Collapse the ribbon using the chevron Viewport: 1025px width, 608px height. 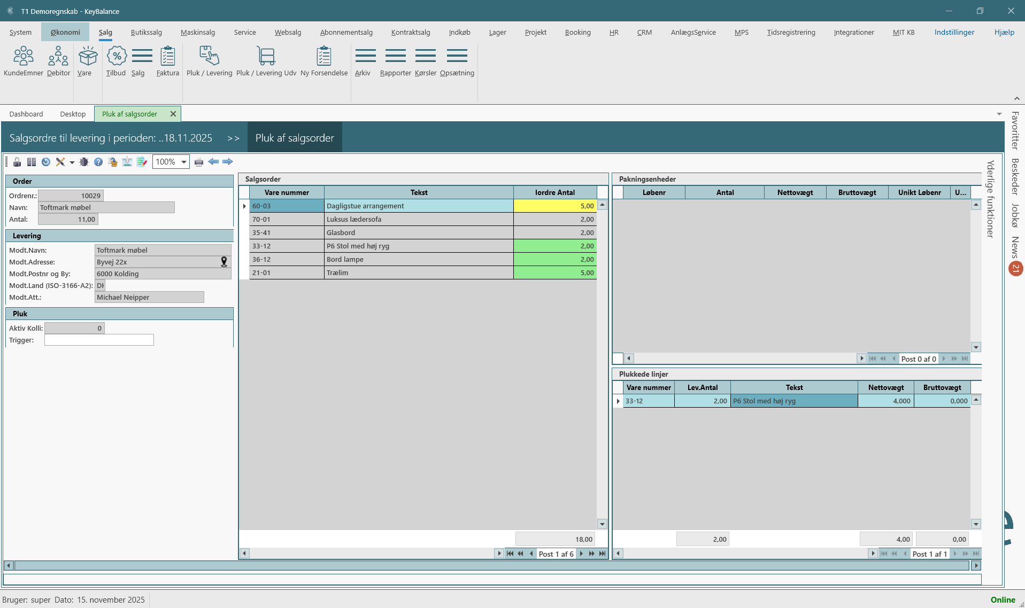click(1016, 98)
